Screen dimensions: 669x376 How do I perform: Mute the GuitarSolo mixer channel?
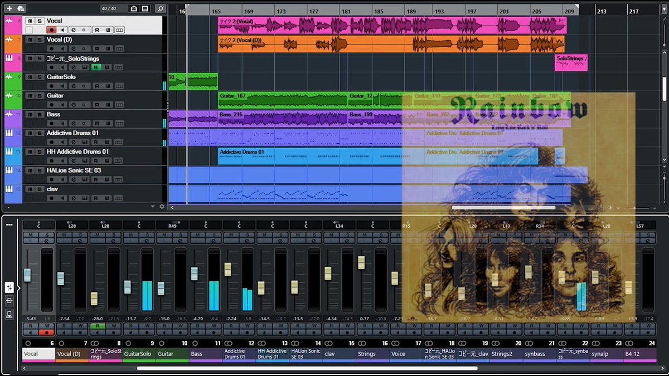tap(131, 235)
